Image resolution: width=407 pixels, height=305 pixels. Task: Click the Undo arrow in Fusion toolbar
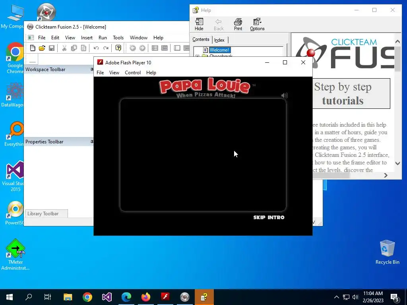pos(96,48)
